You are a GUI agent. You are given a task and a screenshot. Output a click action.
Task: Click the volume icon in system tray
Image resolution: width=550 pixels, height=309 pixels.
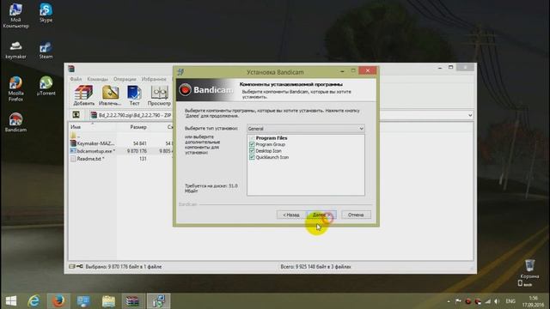497,301
